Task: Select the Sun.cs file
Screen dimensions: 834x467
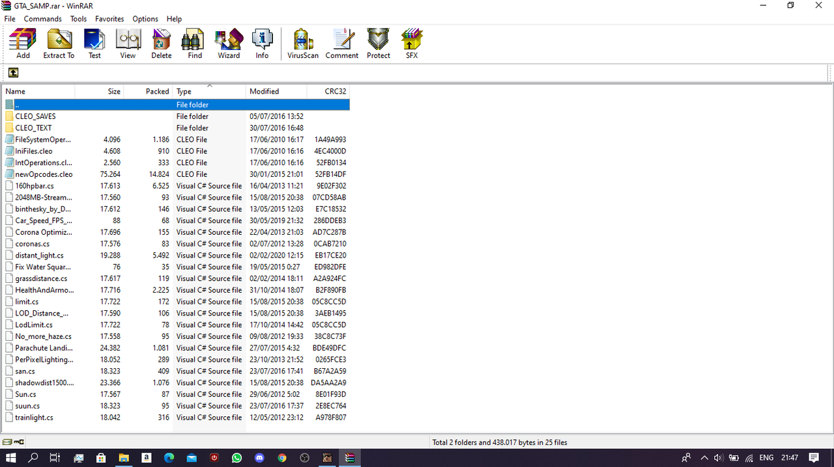Action: coord(177,394)
